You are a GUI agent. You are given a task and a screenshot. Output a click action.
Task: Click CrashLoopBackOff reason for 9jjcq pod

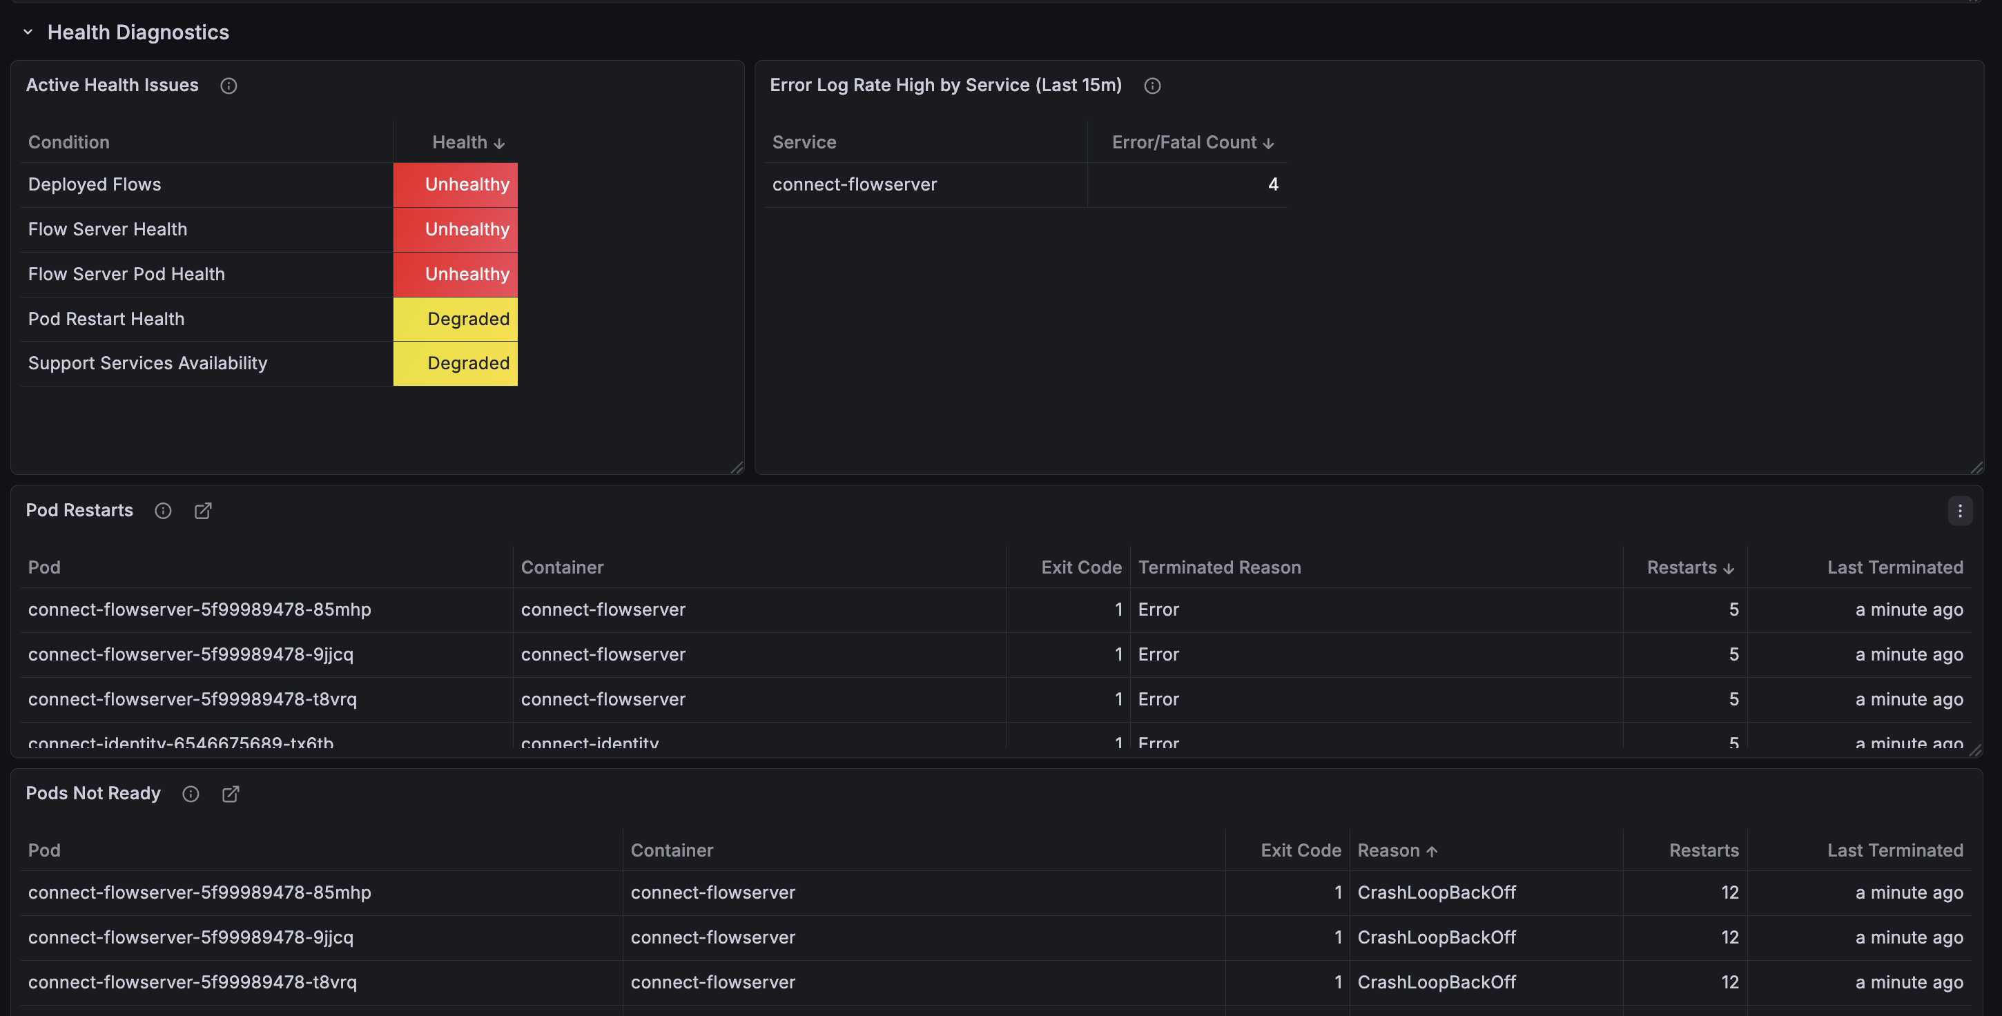tap(1437, 937)
